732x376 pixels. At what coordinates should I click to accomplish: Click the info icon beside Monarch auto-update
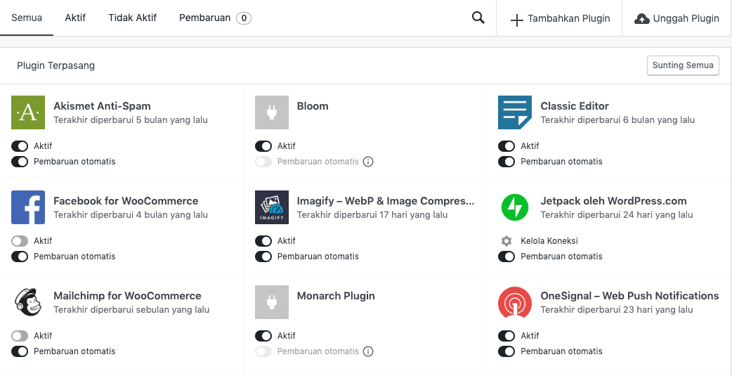[x=368, y=351]
